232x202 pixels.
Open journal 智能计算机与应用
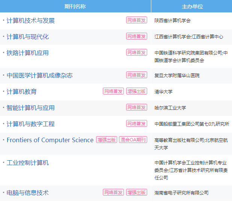pyautogui.click(x=31, y=108)
